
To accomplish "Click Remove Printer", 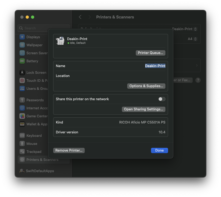I will point(69,150).
